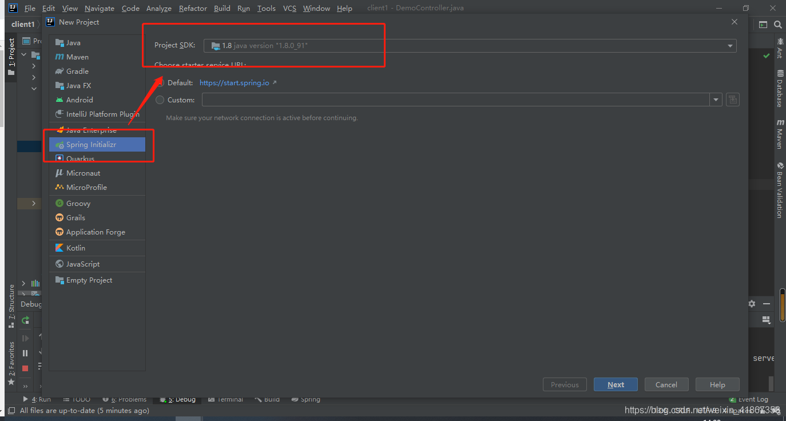
Task: Open the Edit menu
Action: coord(49,8)
